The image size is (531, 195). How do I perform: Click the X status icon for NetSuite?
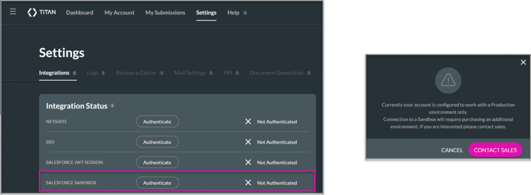click(x=248, y=121)
